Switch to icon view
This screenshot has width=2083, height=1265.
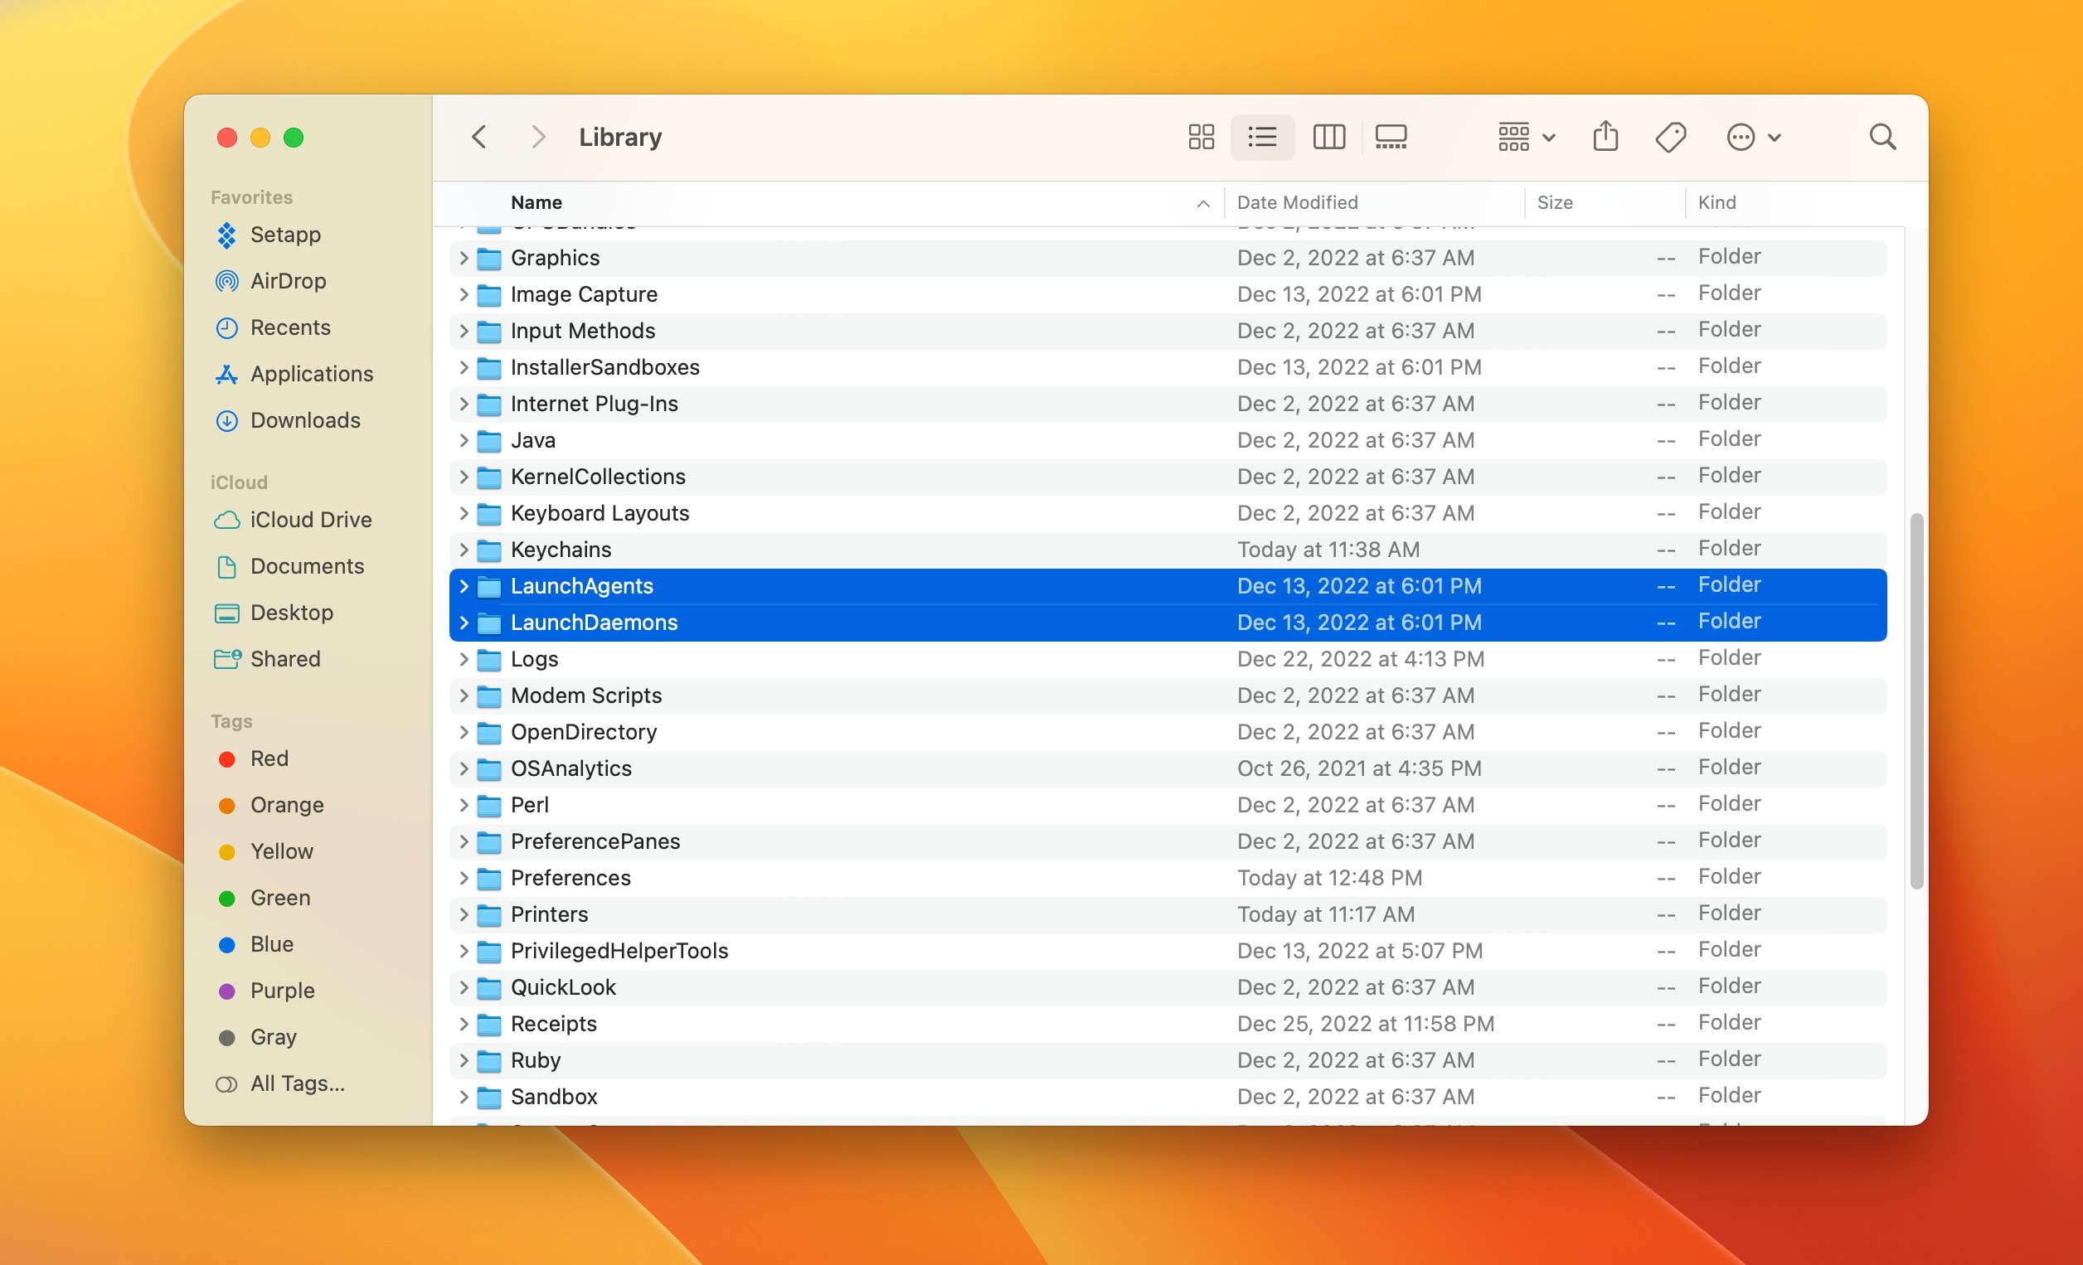point(1201,137)
